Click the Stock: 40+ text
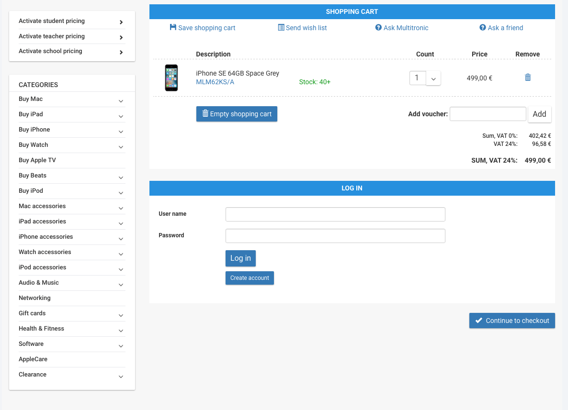The height and width of the screenshot is (410, 568). [x=315, y=82]
